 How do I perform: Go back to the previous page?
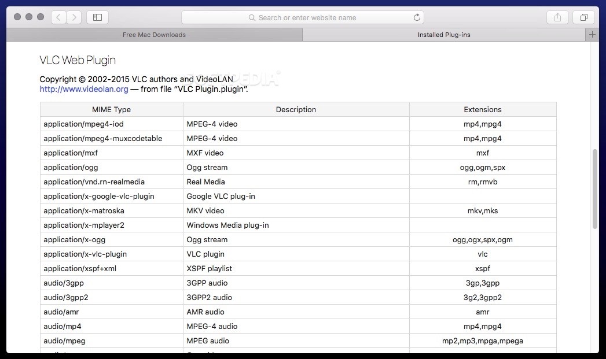pos(58,17)
